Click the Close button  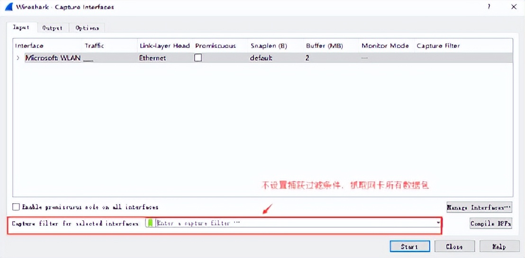(454, 247)
